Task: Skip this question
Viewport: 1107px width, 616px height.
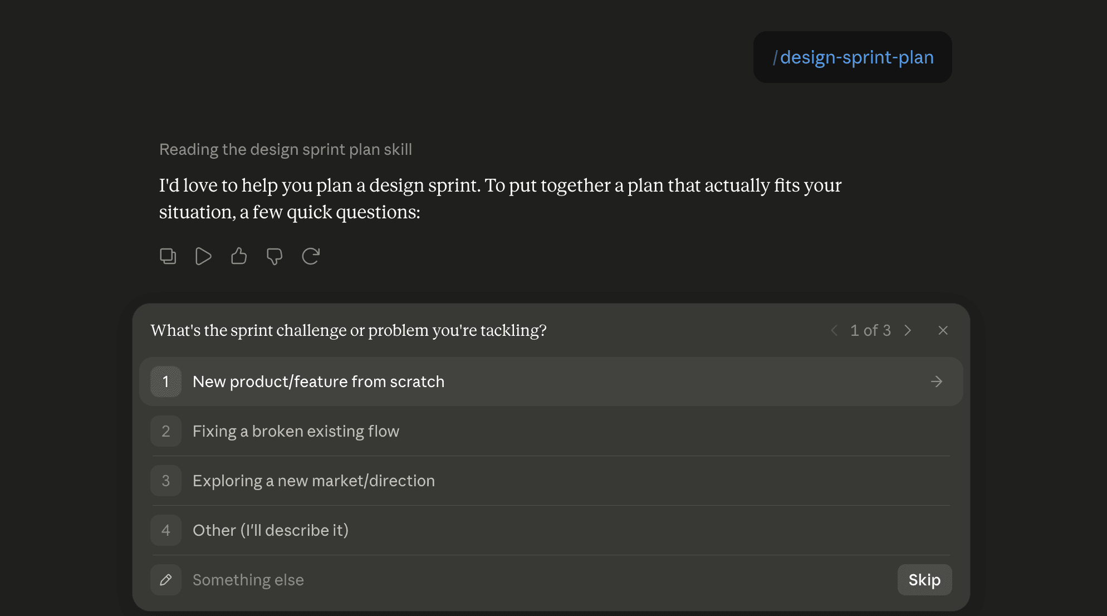Action: [924, 580]
